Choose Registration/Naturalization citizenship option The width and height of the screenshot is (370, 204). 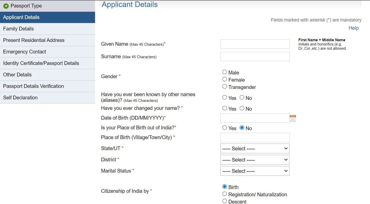(x=225, y=194)
